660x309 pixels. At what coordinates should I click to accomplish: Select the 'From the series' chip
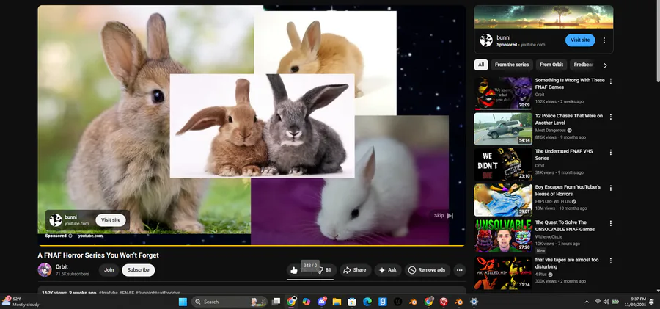point(511,65)
